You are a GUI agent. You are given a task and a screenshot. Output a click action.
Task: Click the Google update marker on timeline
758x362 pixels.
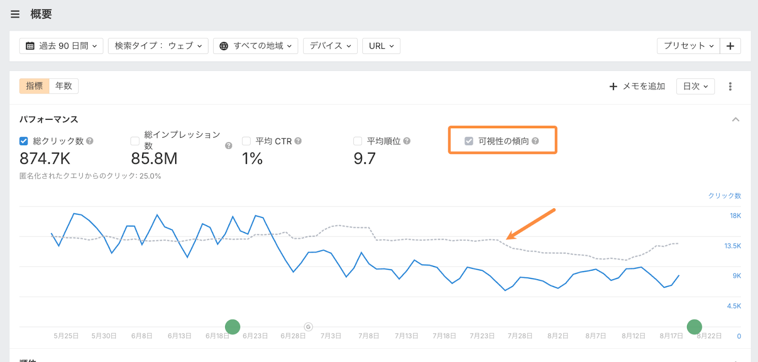coord(308,327)
